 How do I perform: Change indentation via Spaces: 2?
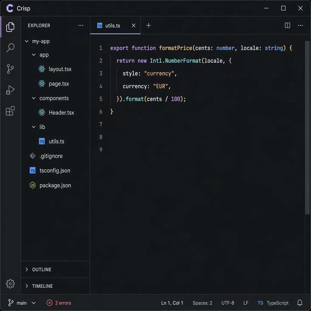coord(202,303)
